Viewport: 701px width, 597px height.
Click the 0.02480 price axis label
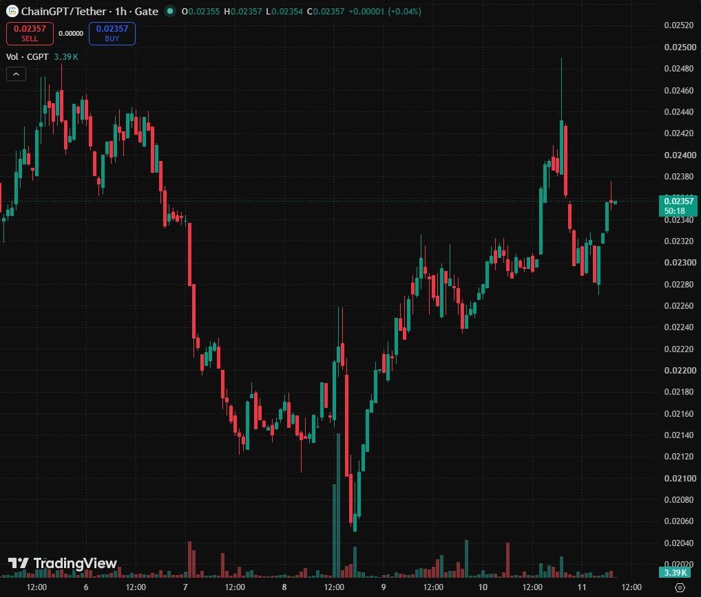click(x=679, y=69)
